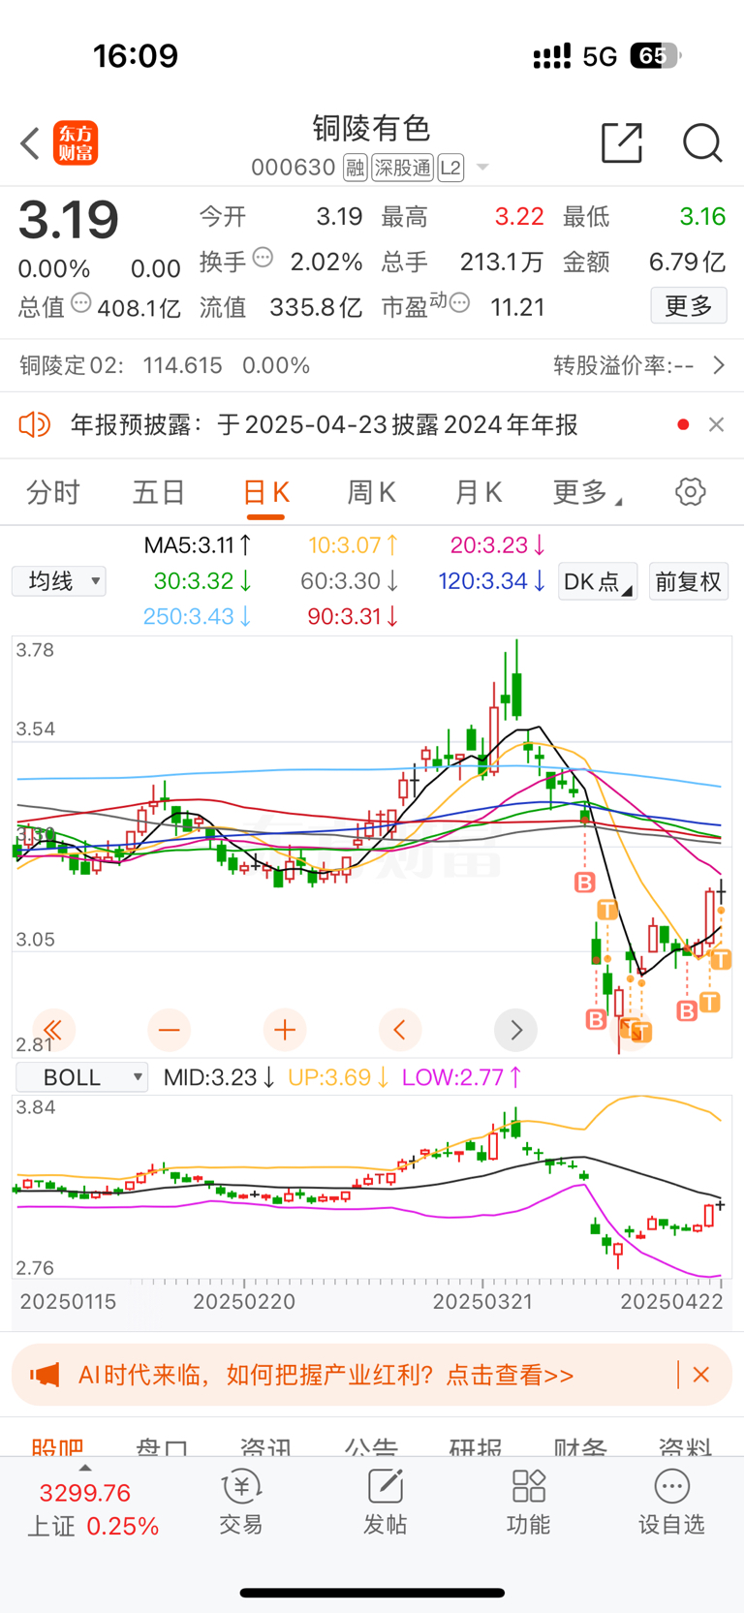Tap the 最高 3.22 value
The height and width of the screenshot is (1613, 745).
click(519, 216)
